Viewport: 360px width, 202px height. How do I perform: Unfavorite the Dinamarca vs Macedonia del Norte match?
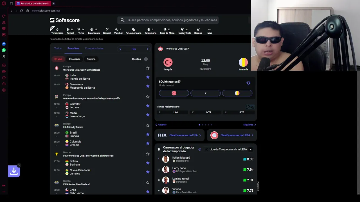click(x=148, y=86)
